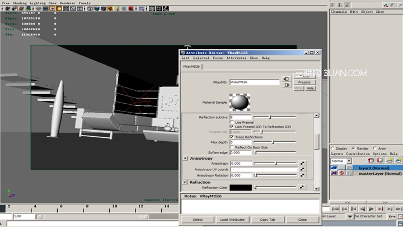Click the Reflection subdivs slider
The height and width of the screenshot is (227, 403).
point(275,117)
